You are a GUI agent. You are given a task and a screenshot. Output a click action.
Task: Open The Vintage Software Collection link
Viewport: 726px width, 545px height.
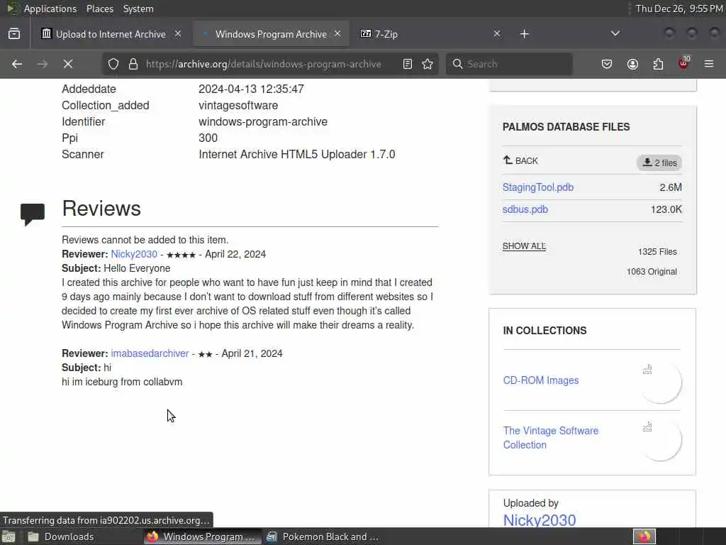(x=550, y=437)
